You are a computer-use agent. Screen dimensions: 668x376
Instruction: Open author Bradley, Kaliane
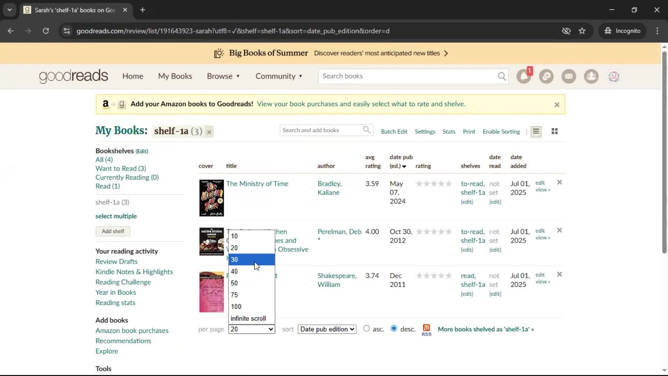[329, 188]
